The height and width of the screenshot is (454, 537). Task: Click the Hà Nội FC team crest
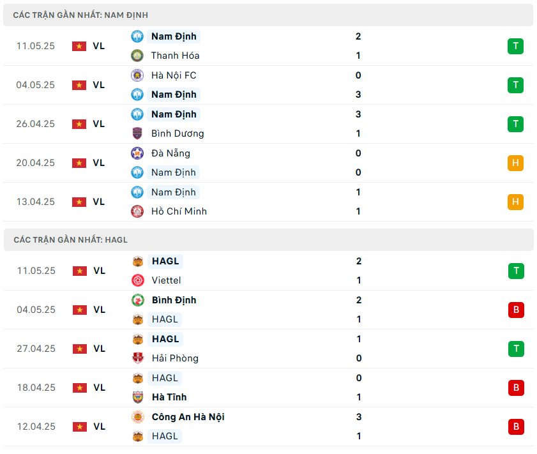click(x=137, y=75)
